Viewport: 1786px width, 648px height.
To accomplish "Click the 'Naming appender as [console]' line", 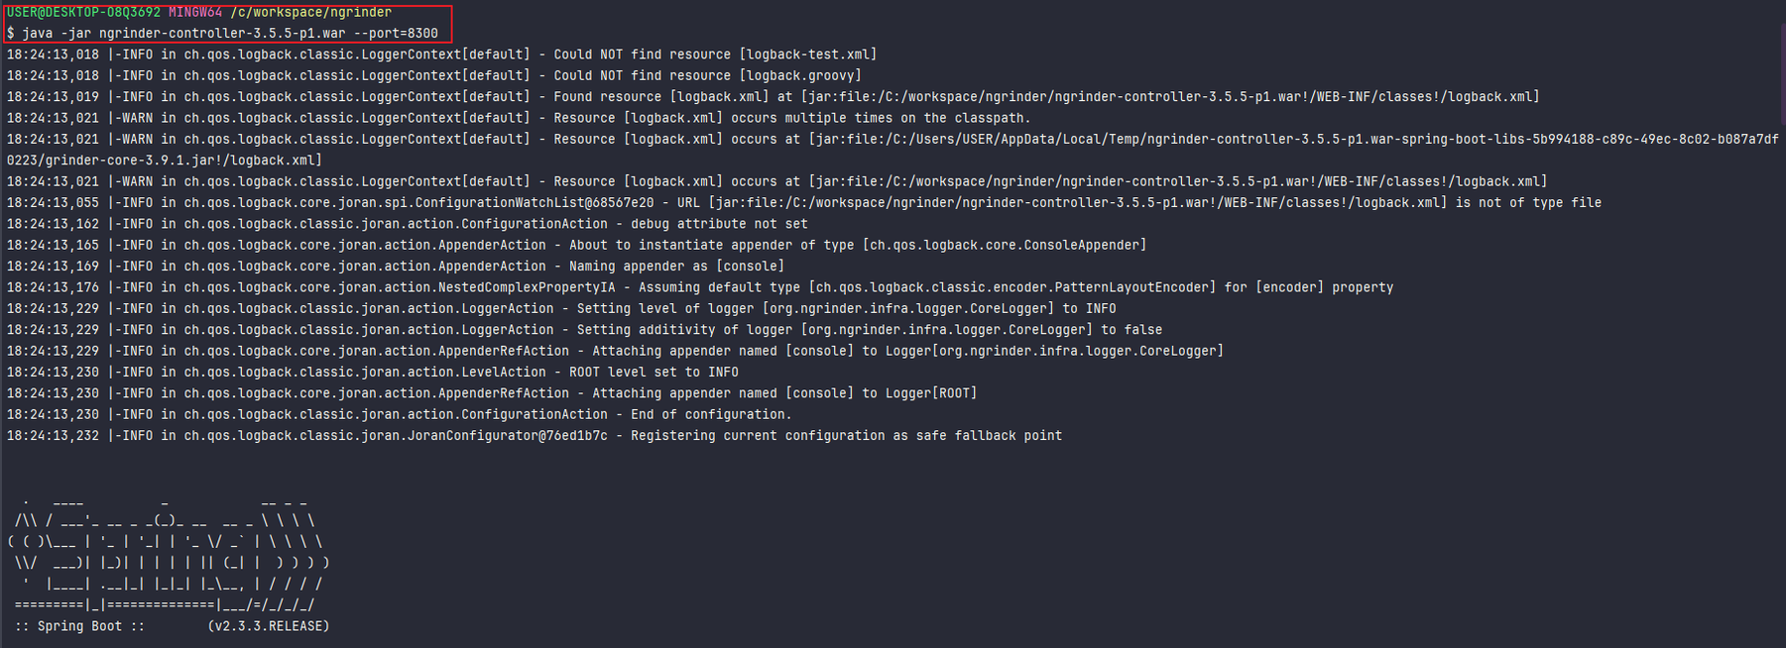I will pos(396,267).
